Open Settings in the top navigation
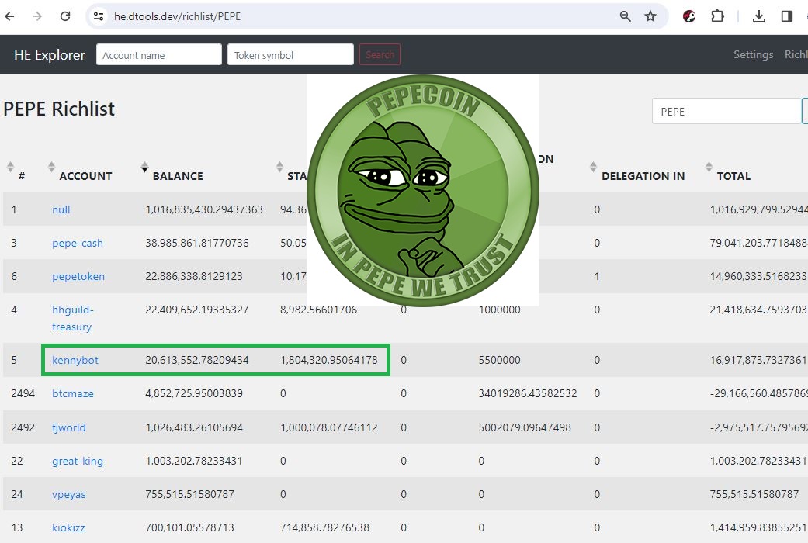Viewport: 808px width, 543px height. pyautogui.click(x=753, y=55)
